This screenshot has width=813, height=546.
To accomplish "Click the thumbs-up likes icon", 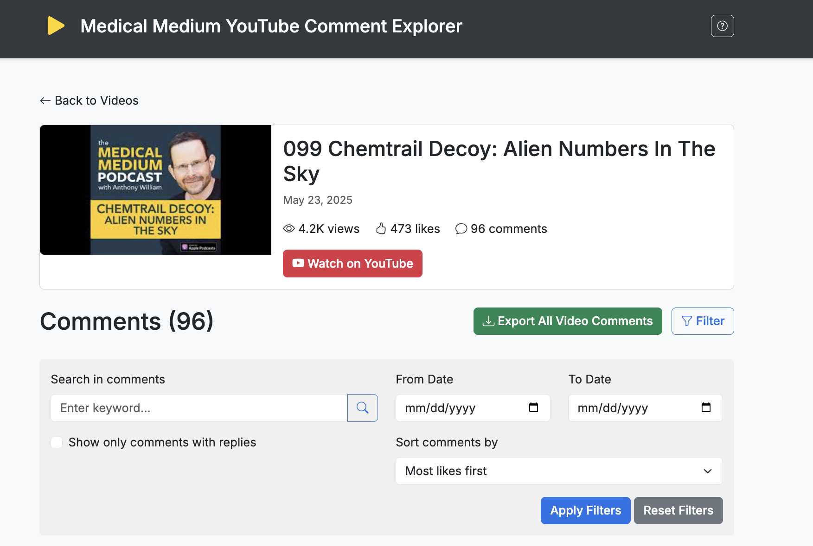I will point(381,228).
